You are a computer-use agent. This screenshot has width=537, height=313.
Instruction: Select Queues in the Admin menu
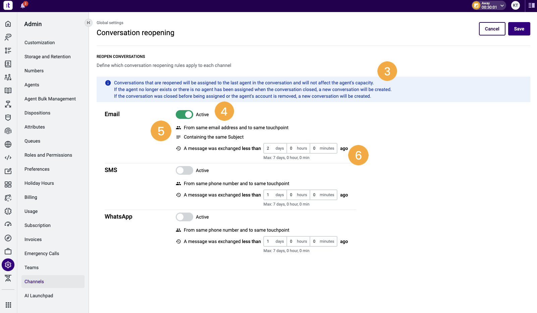(x=33, y=141)
